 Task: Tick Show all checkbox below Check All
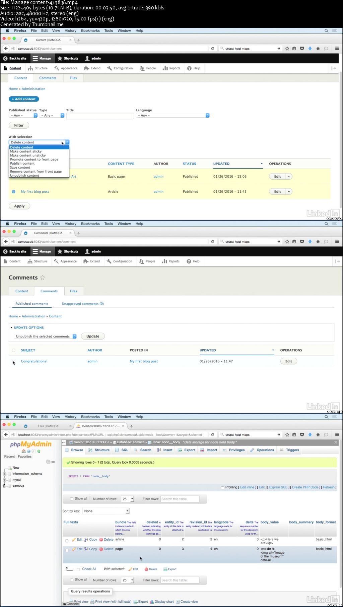pyautogui.click(x=72, y=580)
